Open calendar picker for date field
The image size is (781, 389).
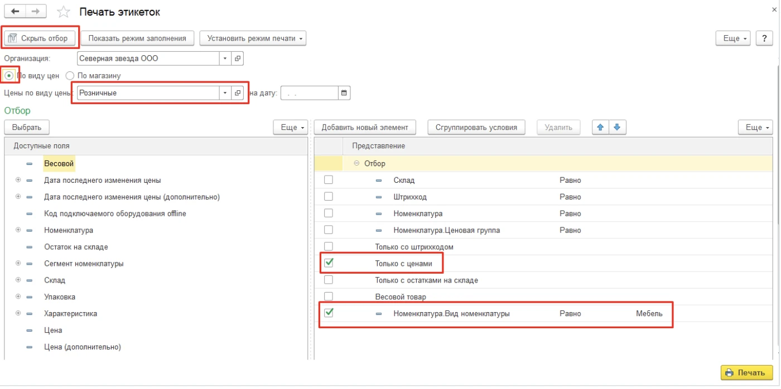(x=344, y=93)
